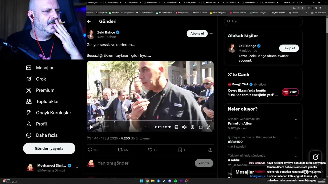This screenshot has width=328, height=184.
Task: Open Premium in the sidebar
Action: (40, 90)
